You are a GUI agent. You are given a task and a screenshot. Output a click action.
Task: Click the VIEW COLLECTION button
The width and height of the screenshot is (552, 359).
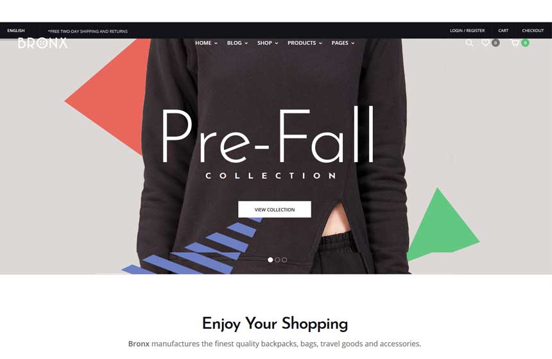(x=275, y=209)
